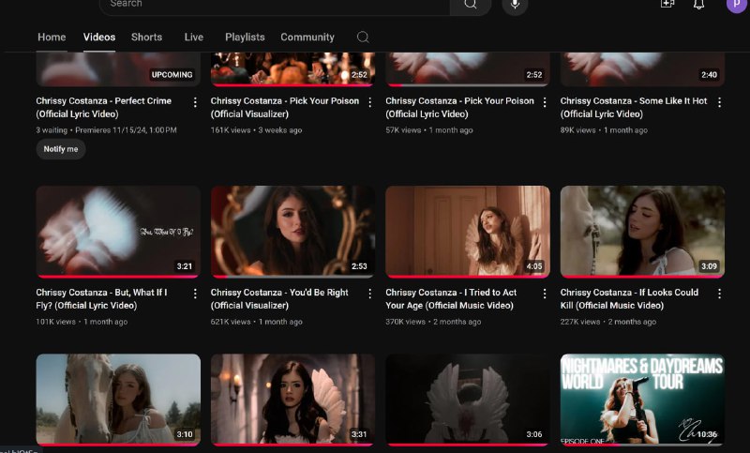The image size is (750, 453).
Task: Open the Community tab
Action: click(307, 38)
